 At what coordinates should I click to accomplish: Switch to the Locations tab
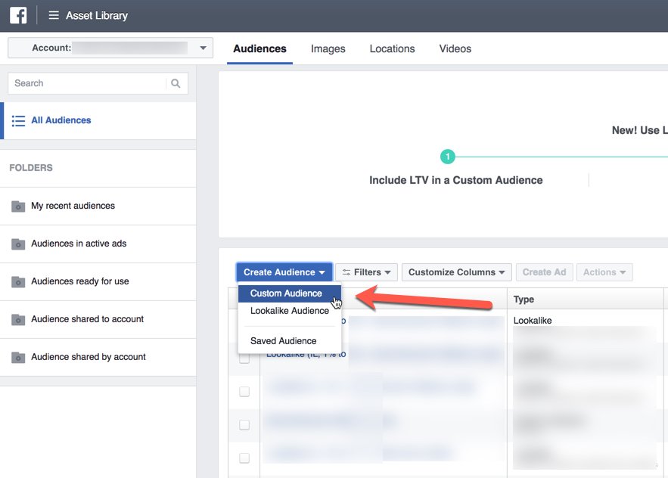(x=393, y=49)
